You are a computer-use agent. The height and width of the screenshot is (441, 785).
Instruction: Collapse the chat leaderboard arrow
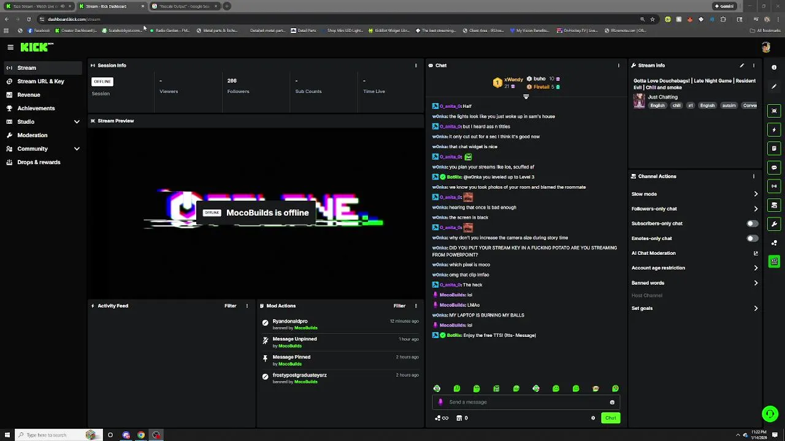click(x=526, y=97)
